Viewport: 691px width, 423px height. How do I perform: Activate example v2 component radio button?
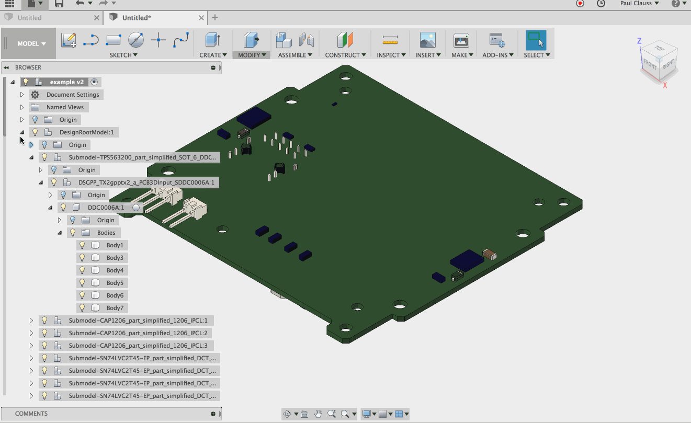[94, 82]
